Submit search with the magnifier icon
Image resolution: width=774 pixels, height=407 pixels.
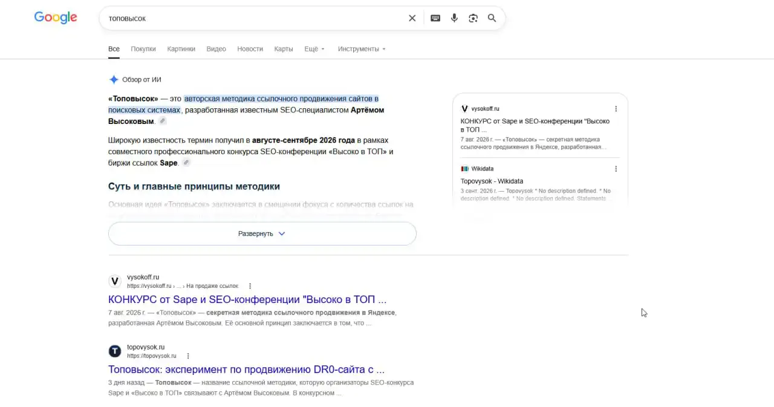tap(492, 18)
